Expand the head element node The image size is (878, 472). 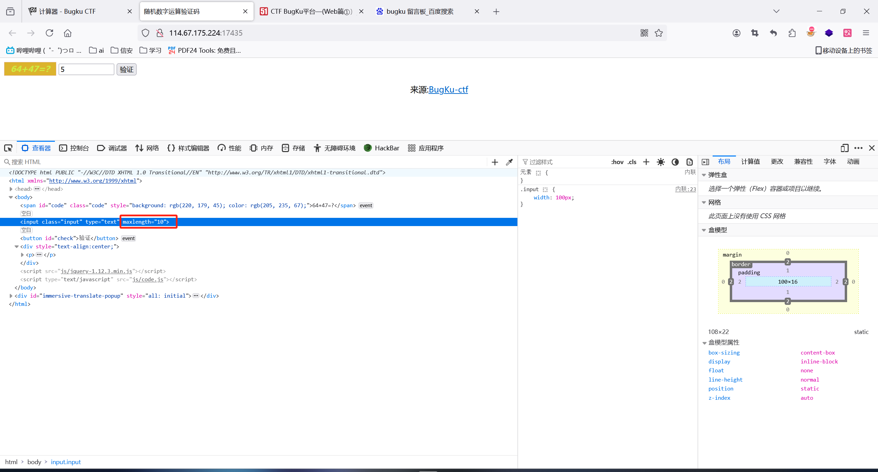tap(11, 189)
